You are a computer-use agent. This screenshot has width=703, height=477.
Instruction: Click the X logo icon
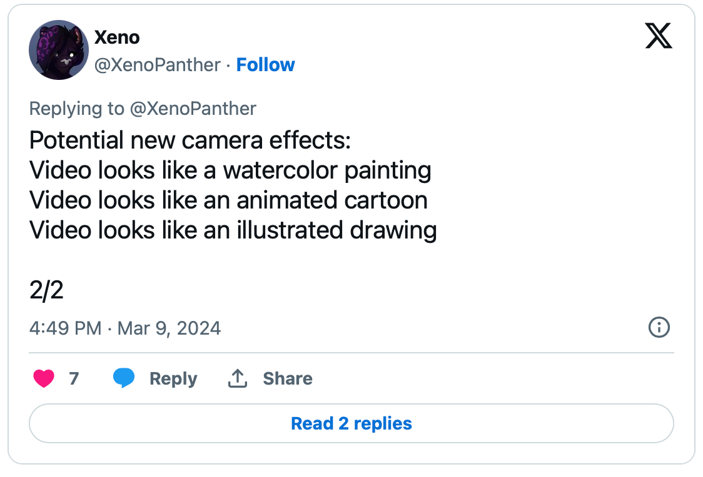[x=658, y=36]
